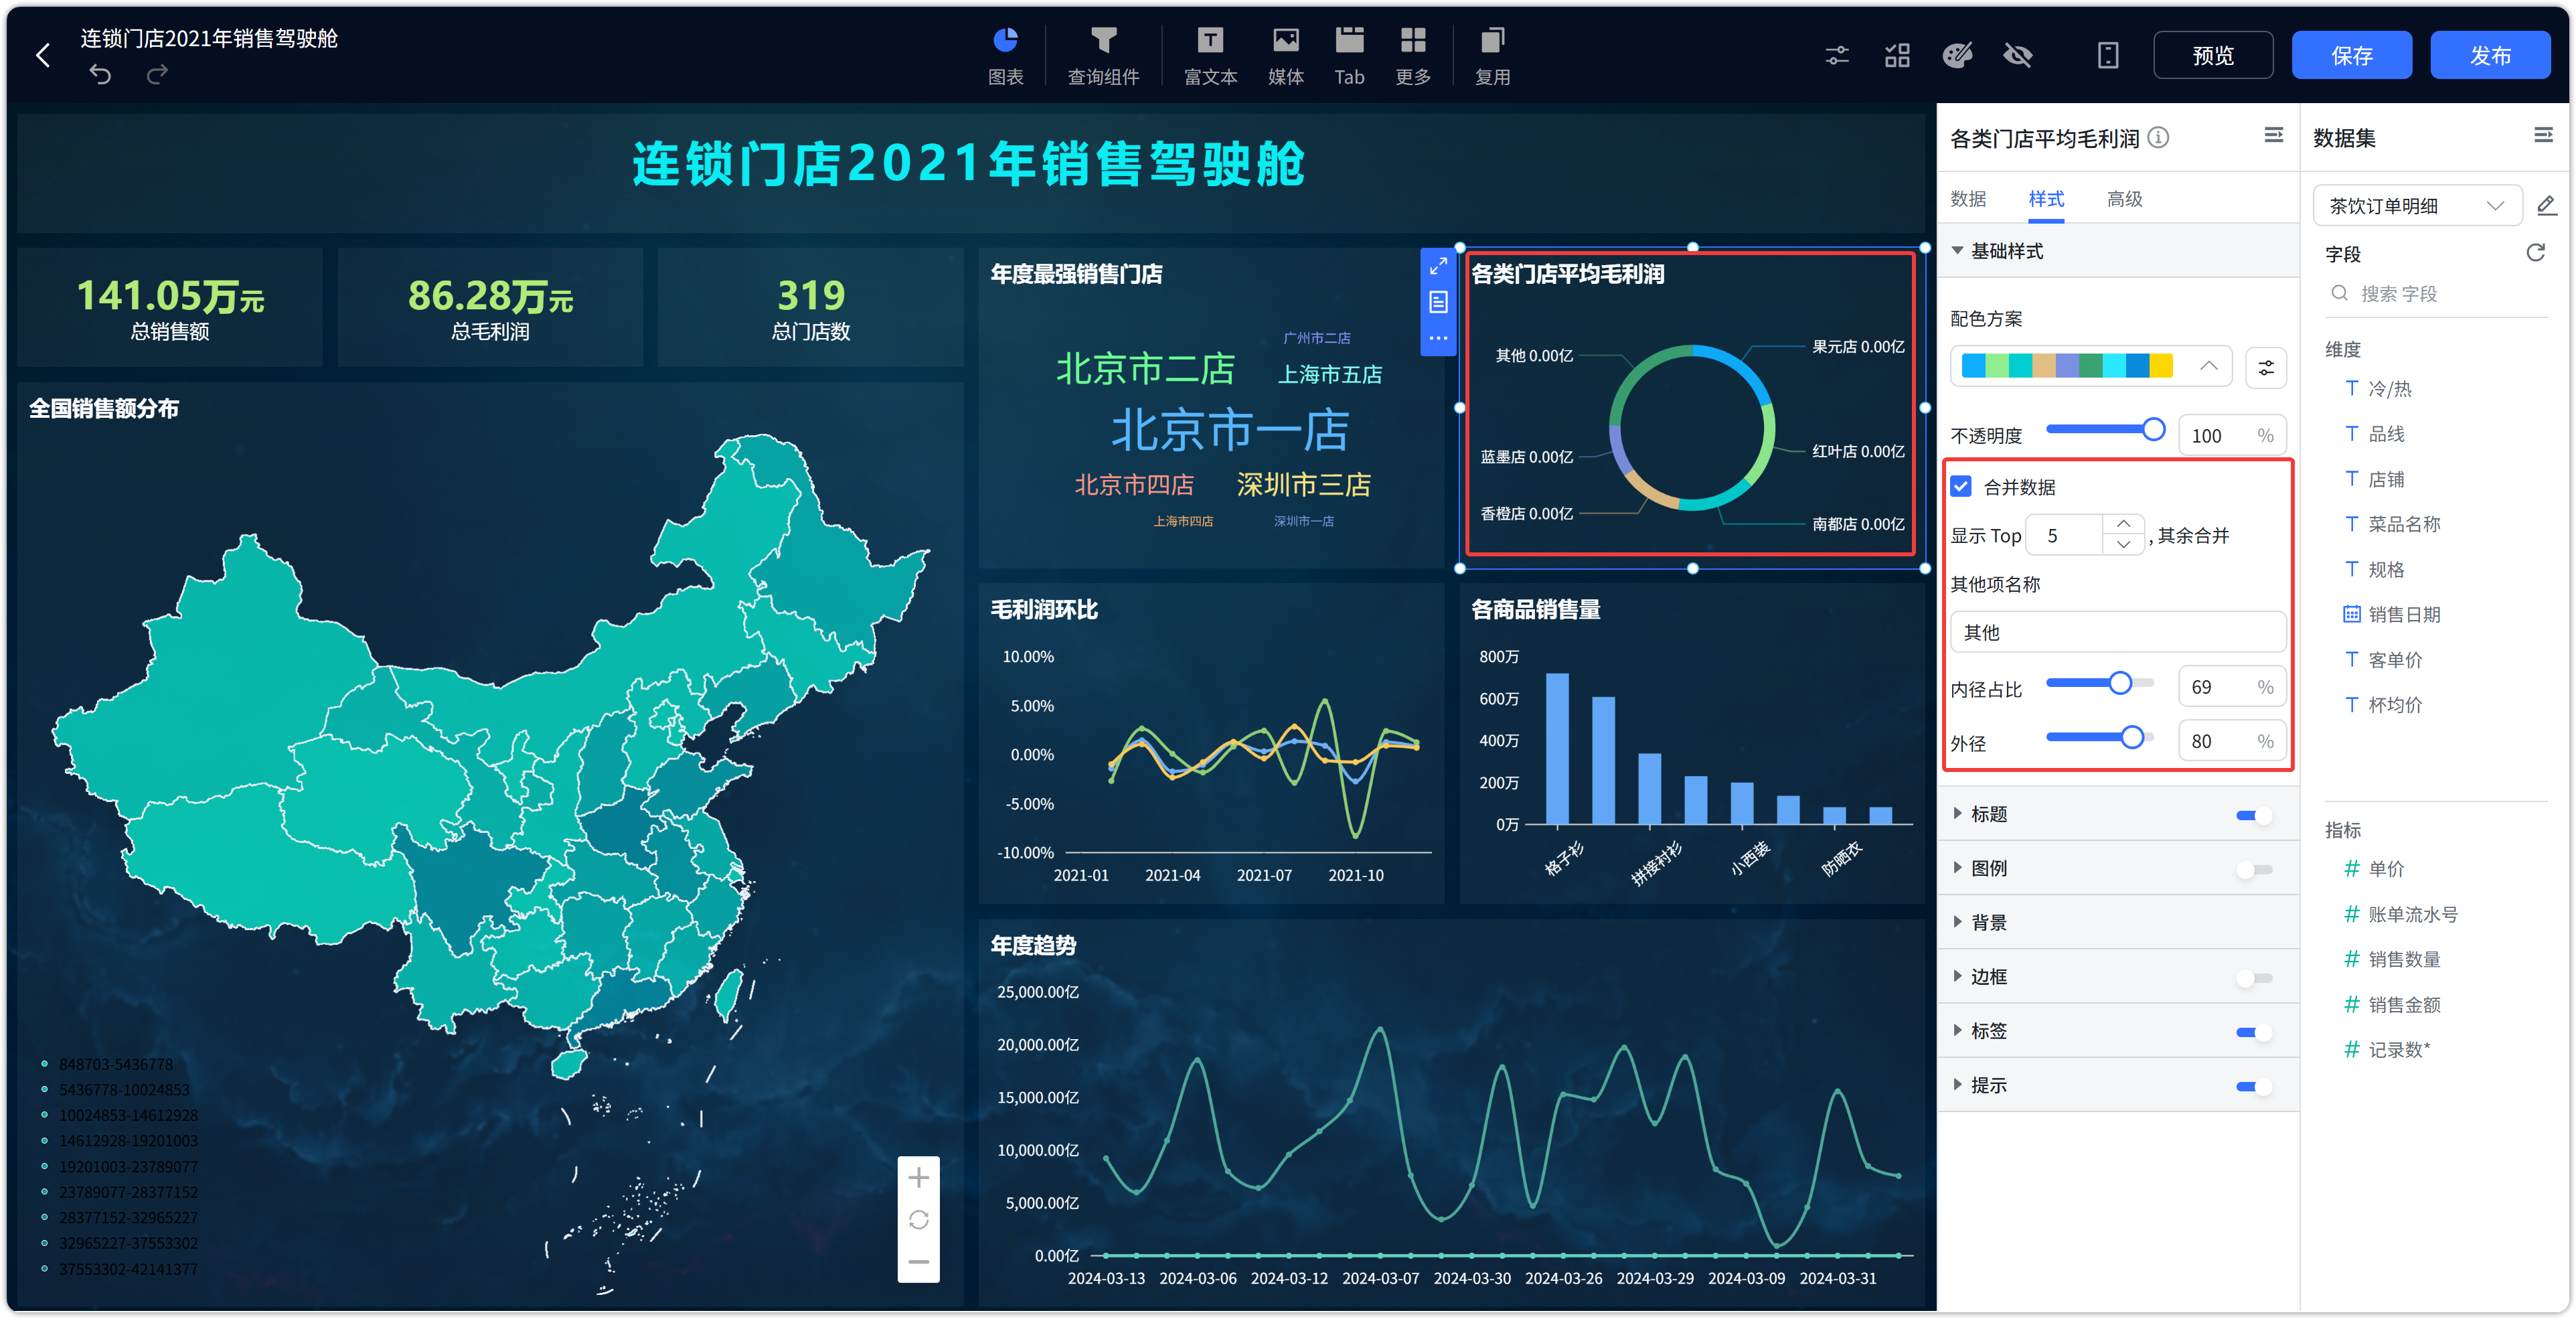Open the three-dots menu on chart toolbar

(1438, 338)
